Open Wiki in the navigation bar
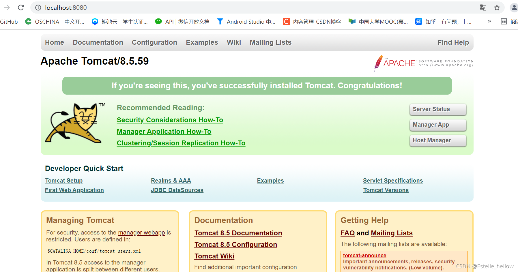The image size is (518, 272). [234, 42]
